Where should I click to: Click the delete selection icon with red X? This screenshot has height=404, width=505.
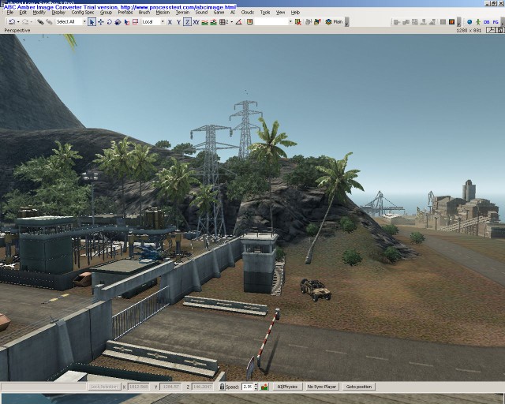pos(298,22)
